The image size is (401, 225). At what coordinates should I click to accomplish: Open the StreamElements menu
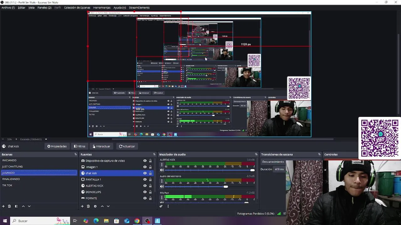click(139, 7)
